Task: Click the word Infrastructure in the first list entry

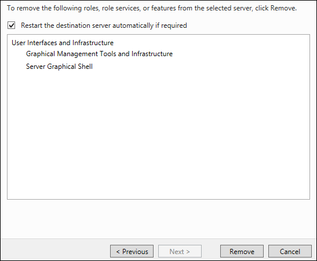Action: pos(93,43)
